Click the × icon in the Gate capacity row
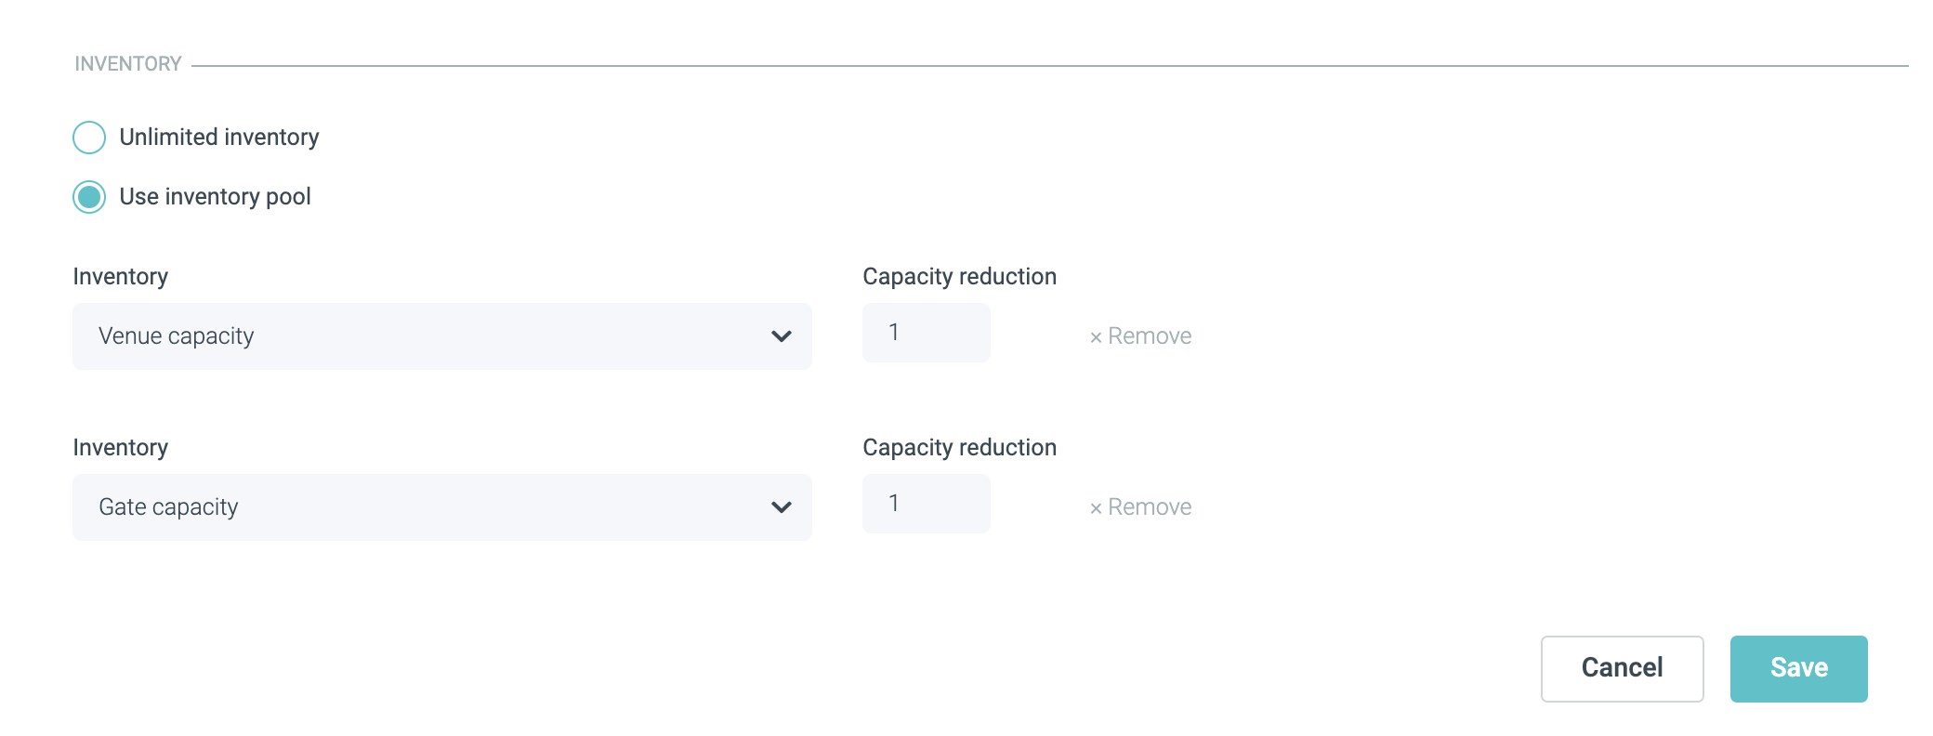 [x=1096, y=508]
